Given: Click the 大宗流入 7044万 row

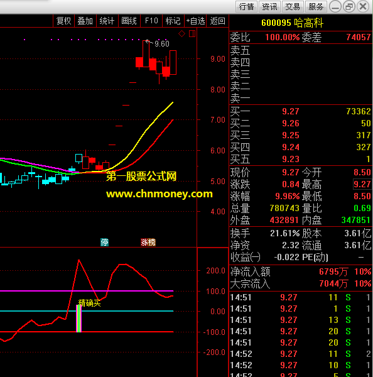Looking at the screenshot, I should tap(301, 284).
